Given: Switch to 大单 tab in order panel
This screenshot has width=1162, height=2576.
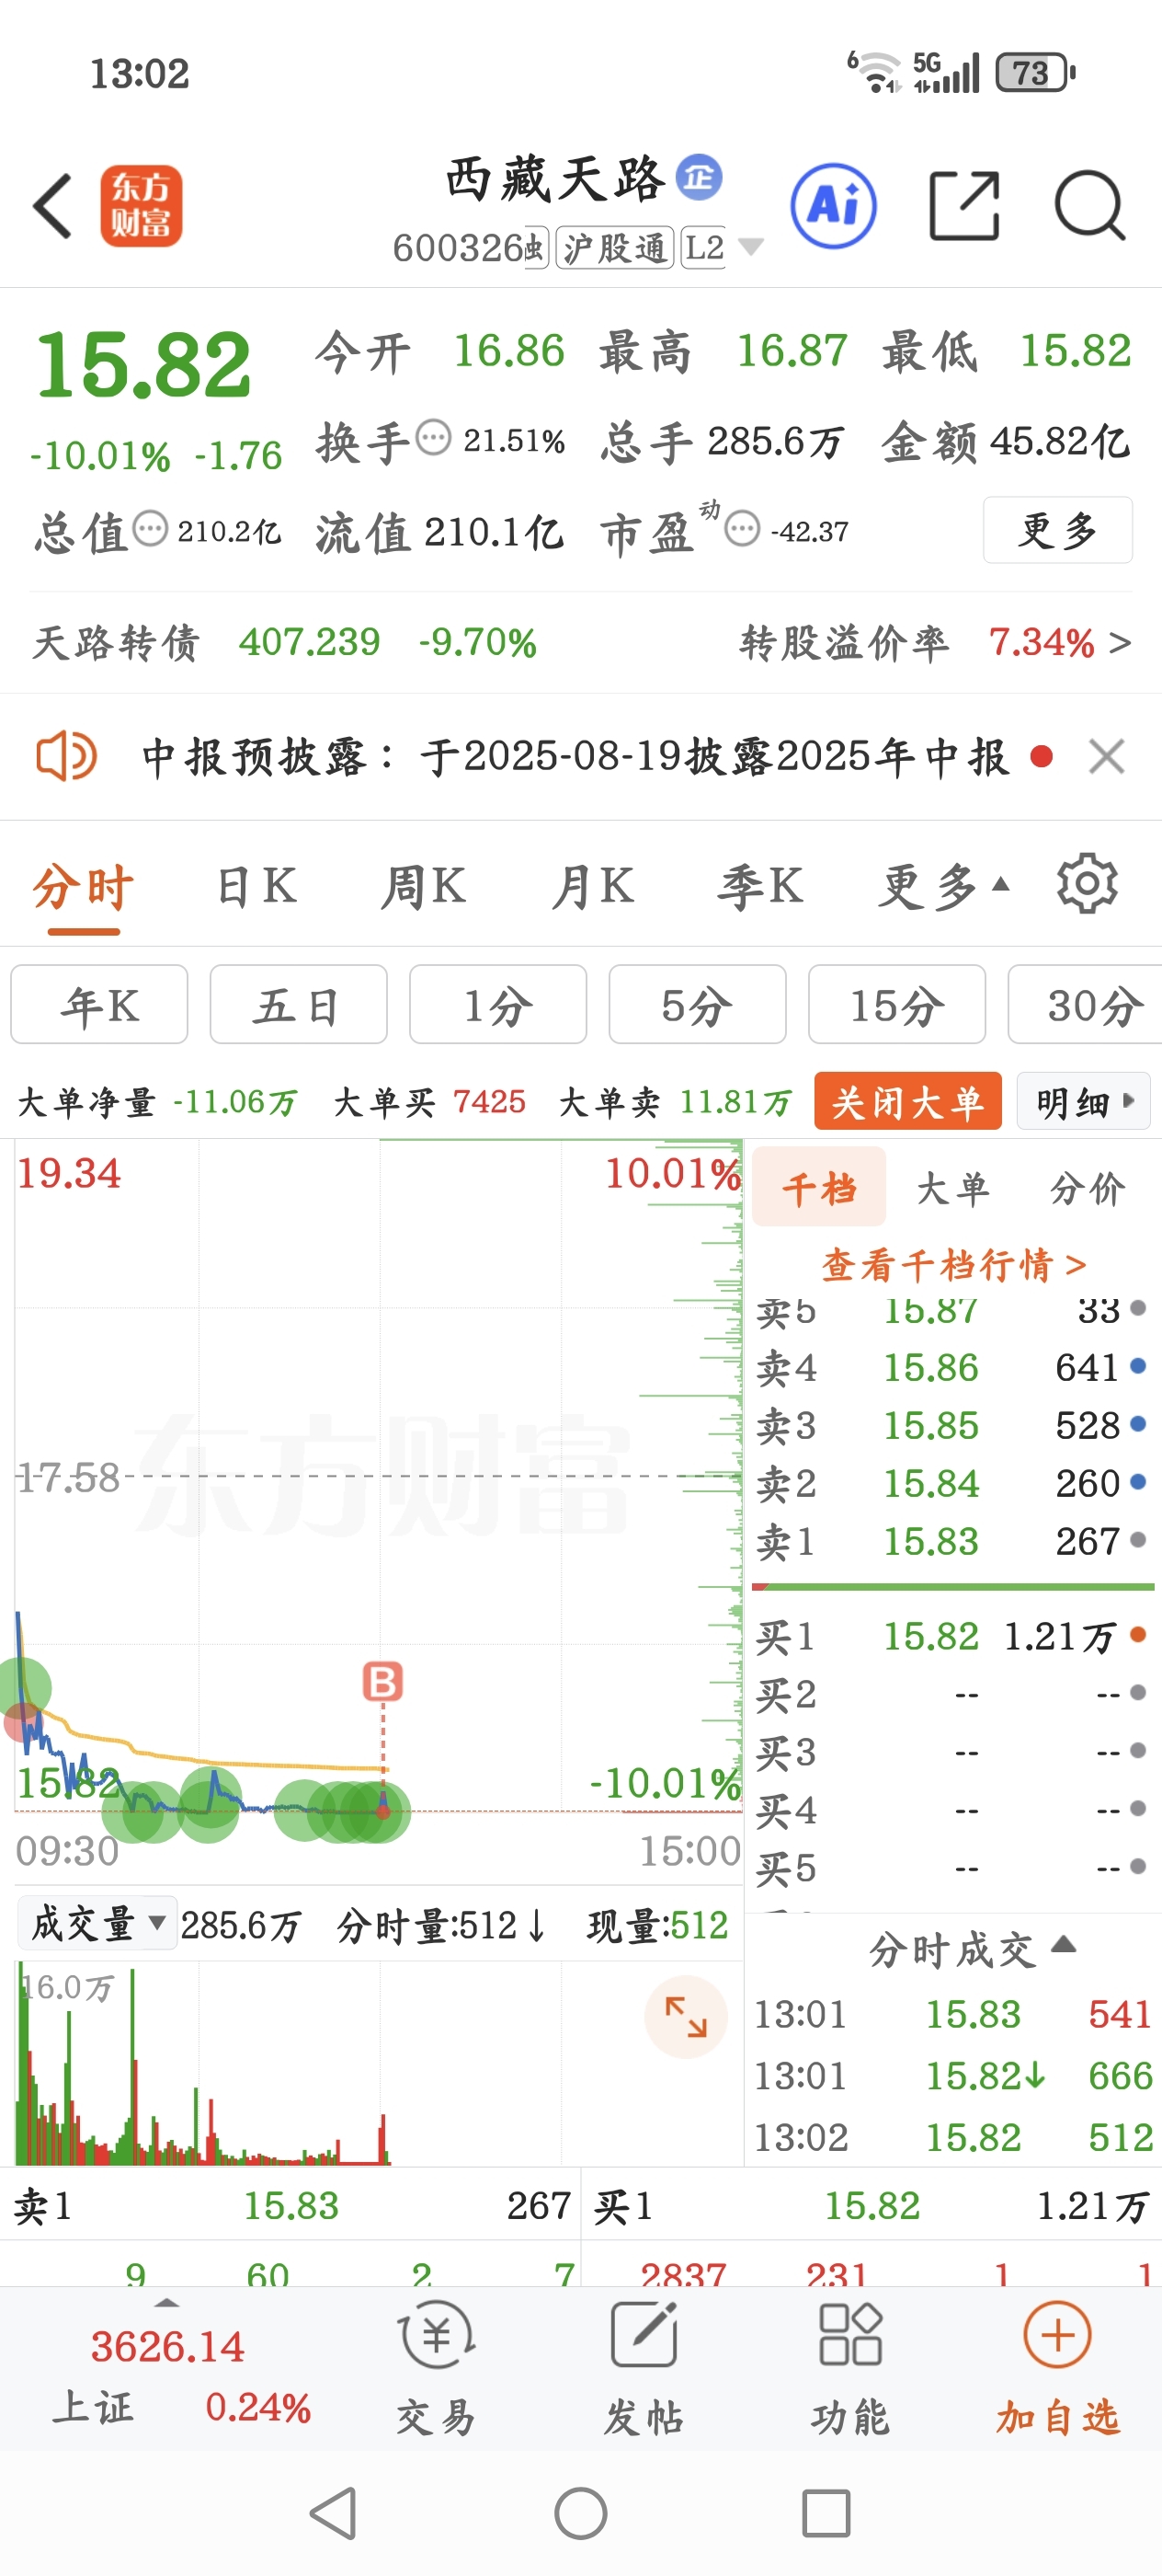Looking at the screenshot, I should [x=952, y=1187].
